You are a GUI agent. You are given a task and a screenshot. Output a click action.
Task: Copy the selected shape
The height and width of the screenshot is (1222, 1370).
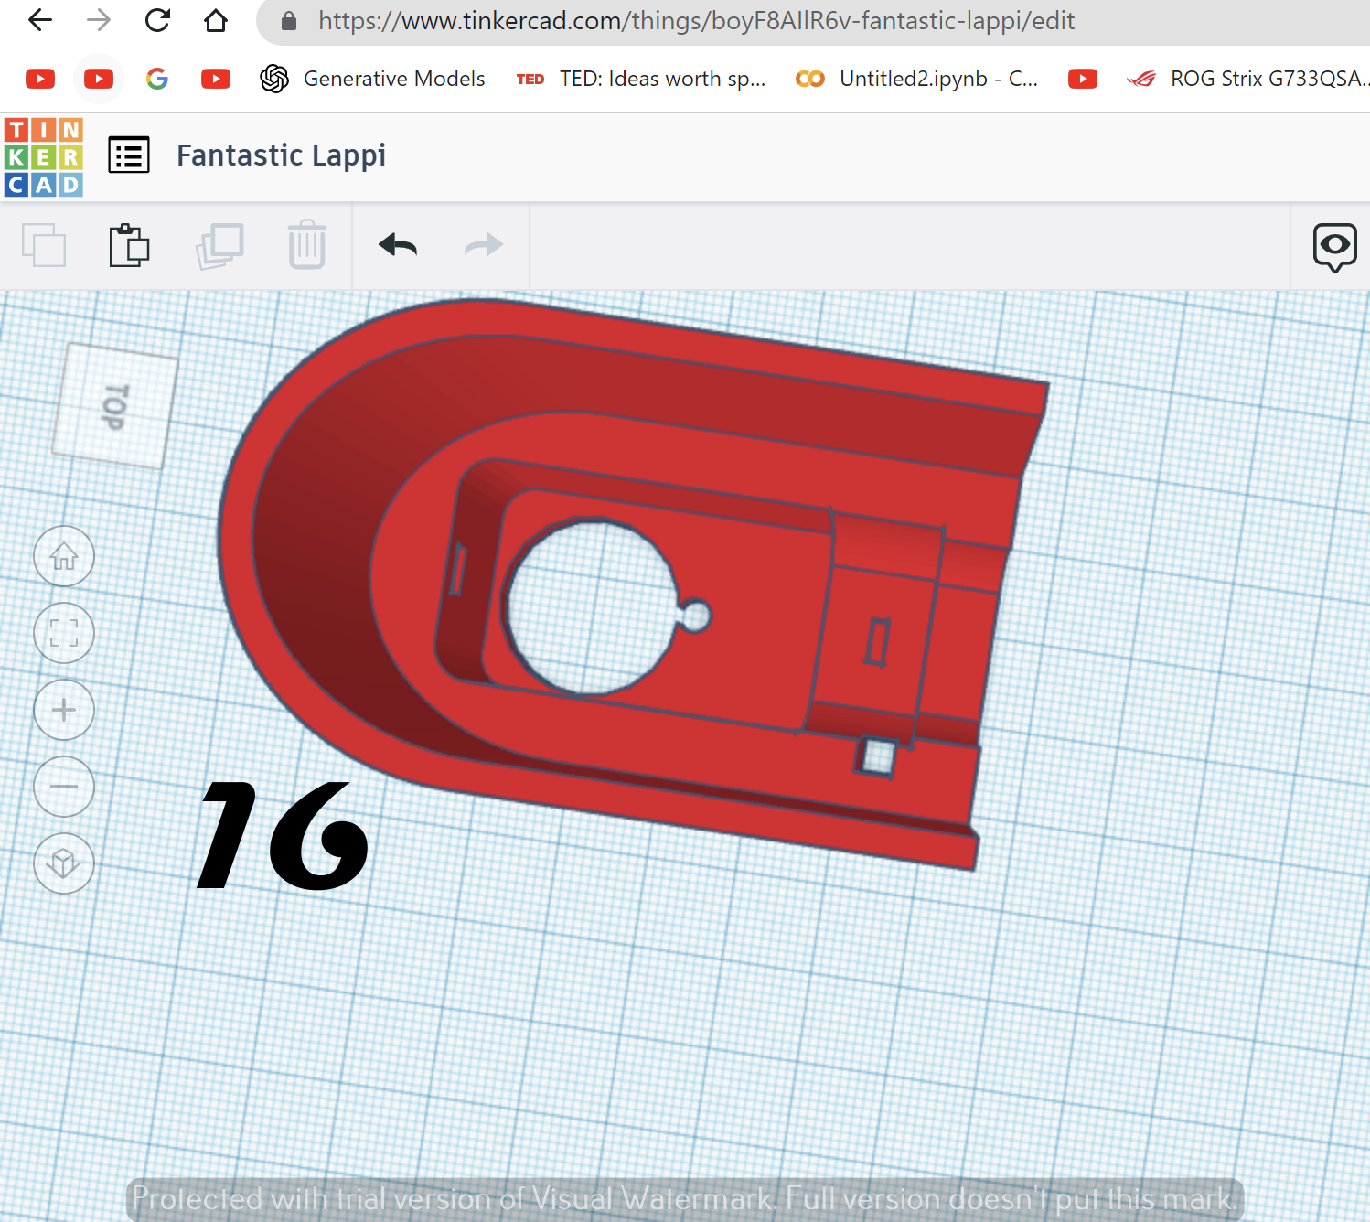click(46, 245)
